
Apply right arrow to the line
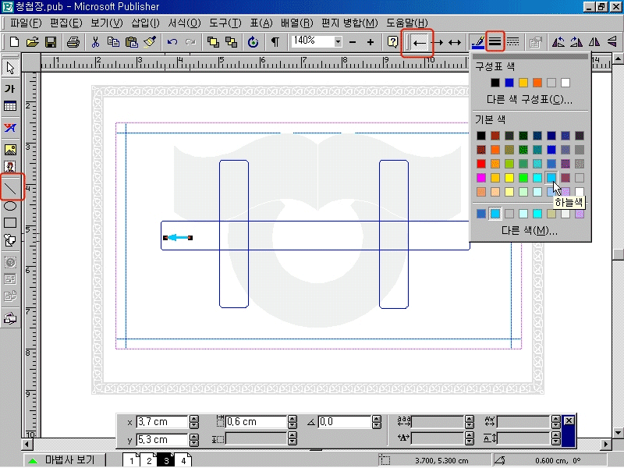pos(437,42)
